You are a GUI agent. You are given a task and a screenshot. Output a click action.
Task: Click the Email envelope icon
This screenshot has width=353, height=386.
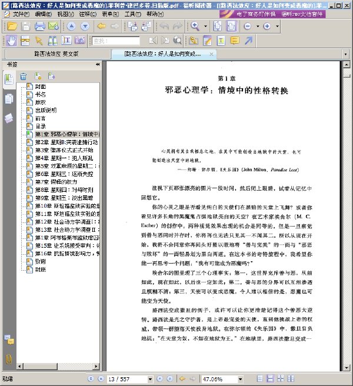coord(53,26)
